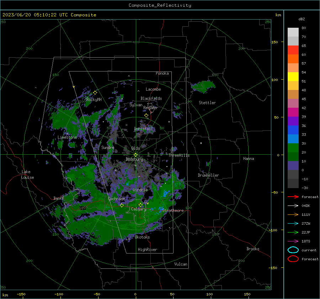Click the Lacombe city label

point(153,89)
